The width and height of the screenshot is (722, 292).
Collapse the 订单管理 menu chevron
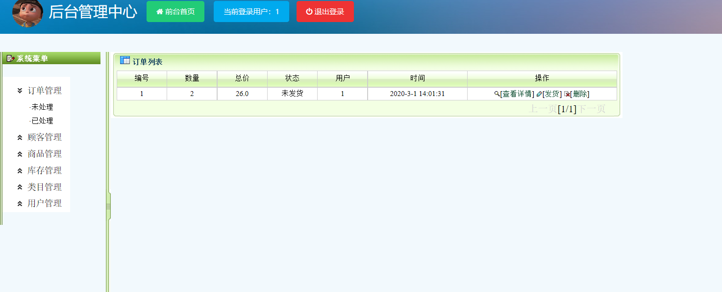(20, 91)
